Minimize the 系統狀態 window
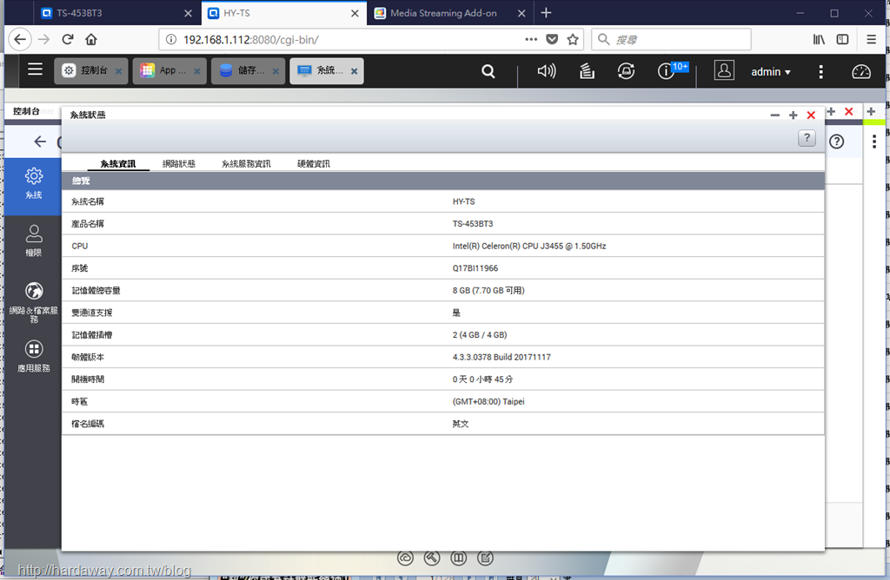Viewport: 890px width, 580px height. click(774, 115)
